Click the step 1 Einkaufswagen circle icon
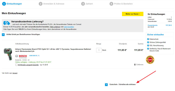The height and width of the screenshot is (91, 175). [x=4, y=4]
